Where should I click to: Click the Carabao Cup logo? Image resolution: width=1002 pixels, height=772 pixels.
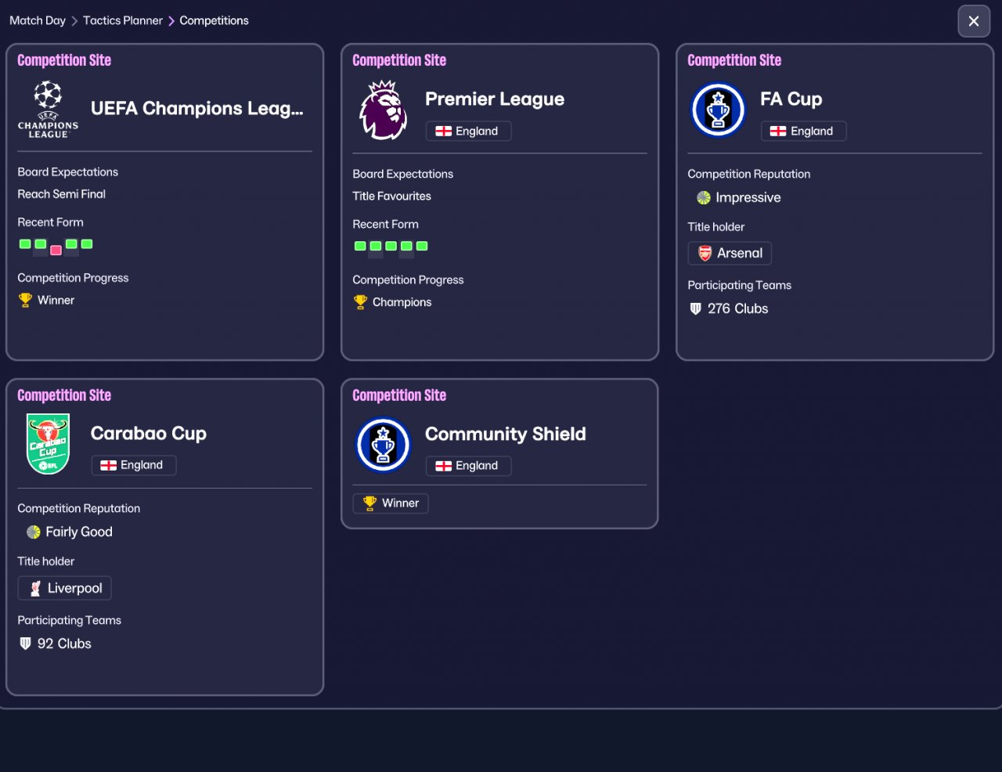[x=48, y=444]
